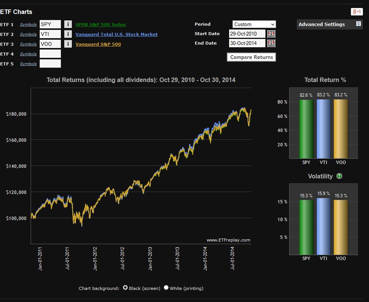Select White (printing) chart background
Image resolution: width=369 pixels, height=302 pixels.
166,288
